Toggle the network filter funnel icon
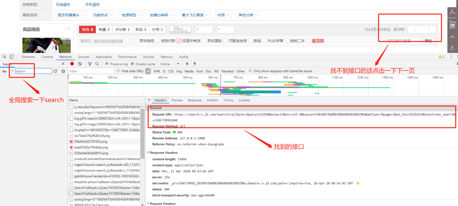 point(89,64)
